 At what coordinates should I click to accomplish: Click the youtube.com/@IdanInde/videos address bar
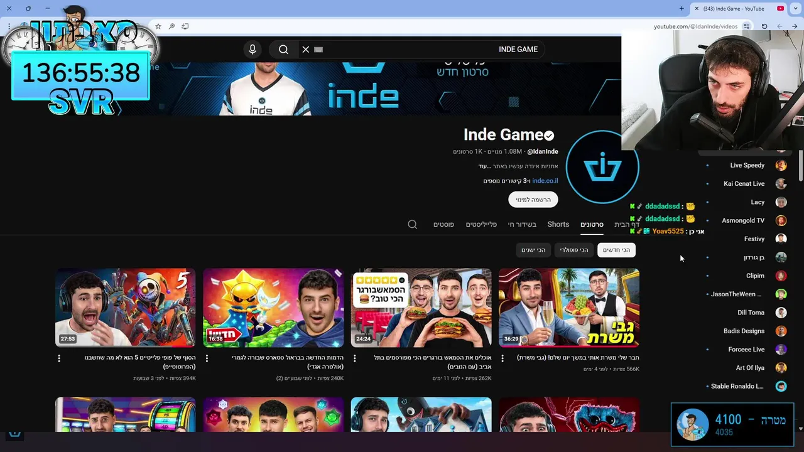[x=695, y=26]
